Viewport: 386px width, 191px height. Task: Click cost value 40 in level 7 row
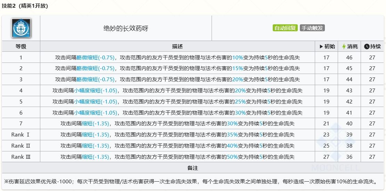(x=349, y=124)
